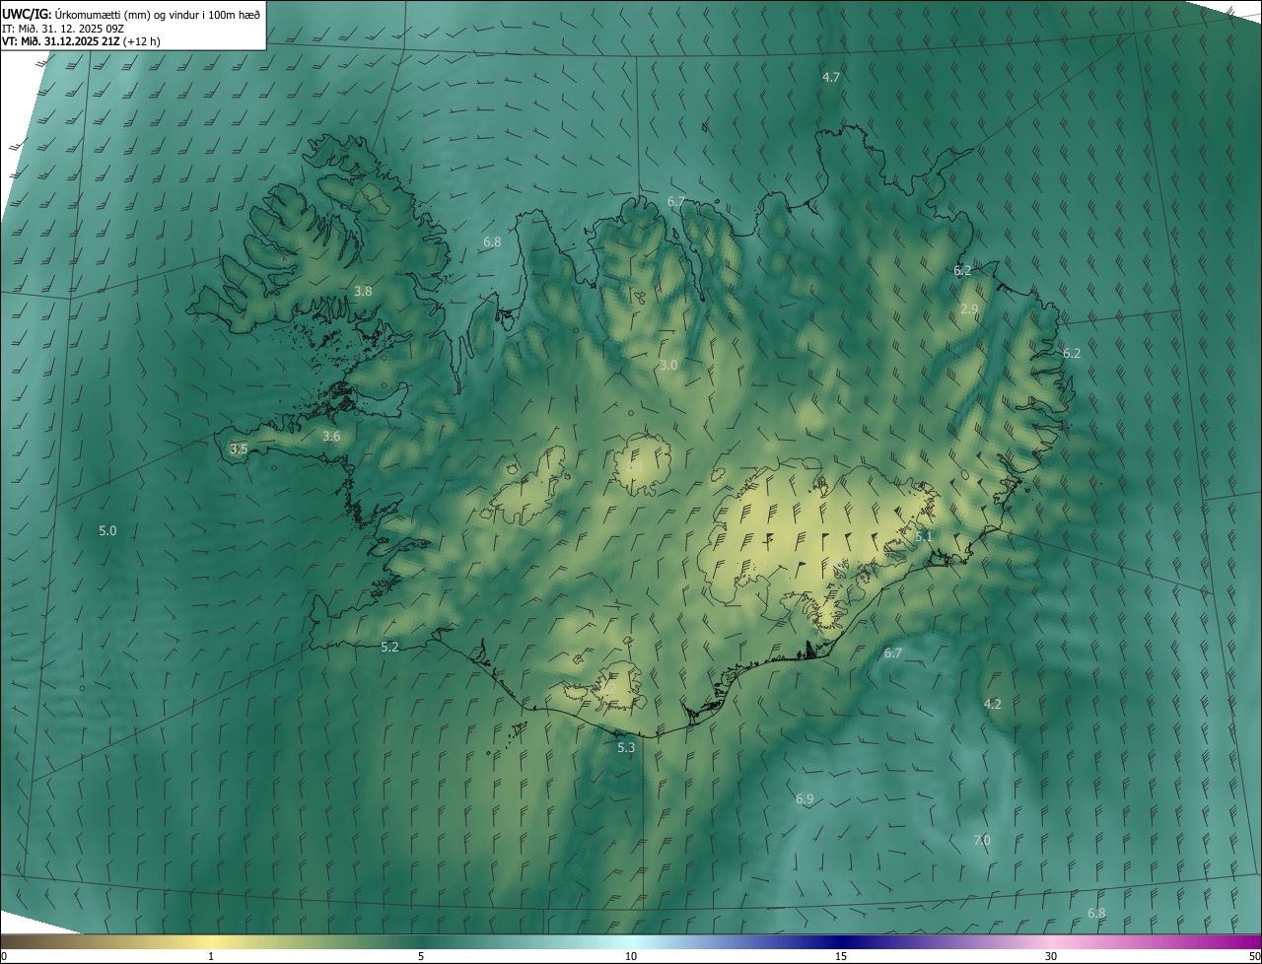Click the 5.0 value label over the ocean

coord(107,530)
